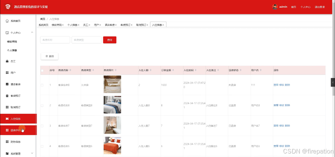This screenshot has height=157, width=335.
Task: Open the 取消预订 sidebar grid icon
Action: click(7, 107)
